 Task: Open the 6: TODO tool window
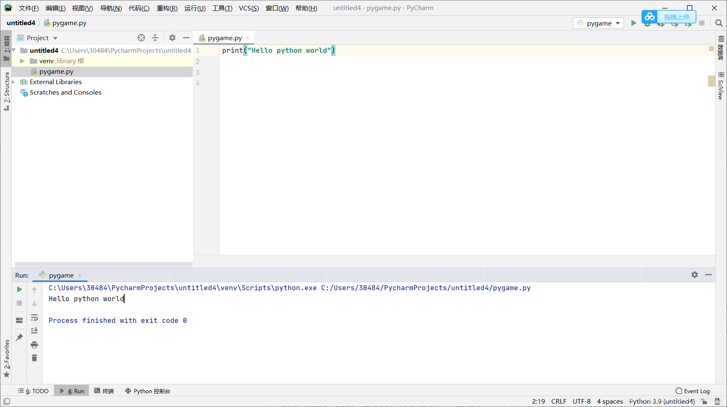[34, 391]
